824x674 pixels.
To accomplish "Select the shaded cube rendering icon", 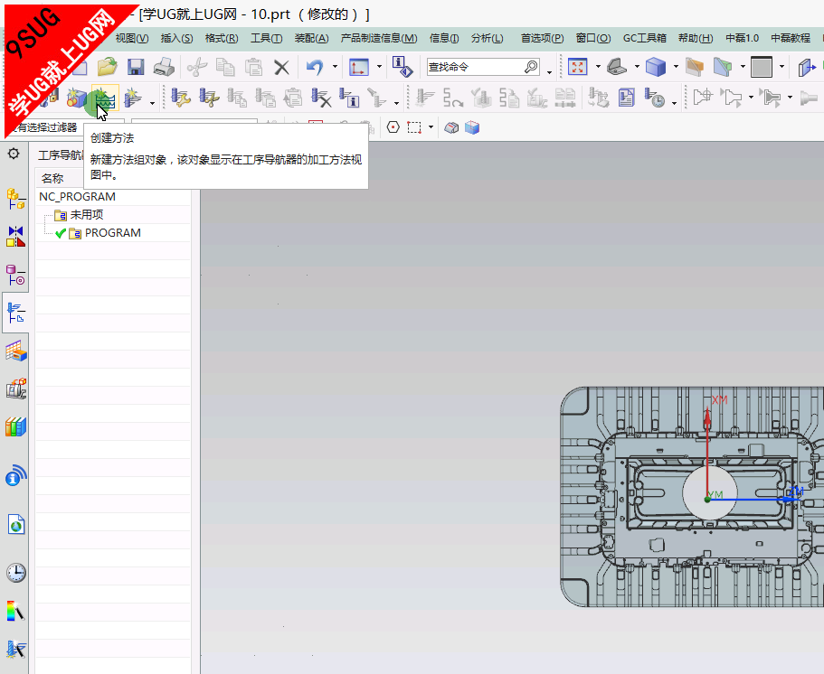I will pos(656,67).
